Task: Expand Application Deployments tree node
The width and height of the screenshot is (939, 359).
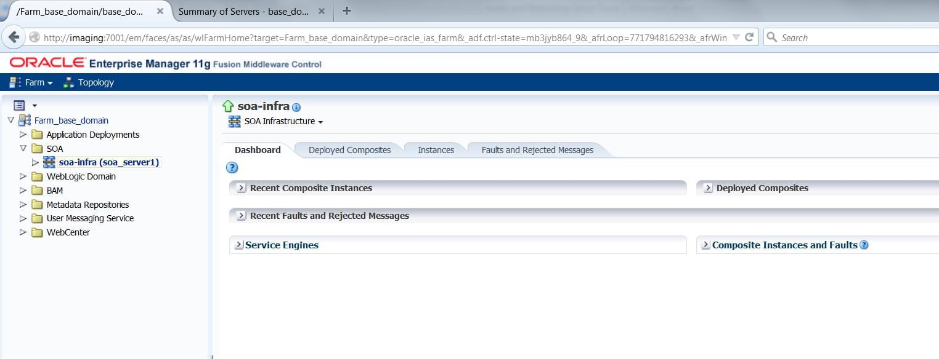Action: 23,135
